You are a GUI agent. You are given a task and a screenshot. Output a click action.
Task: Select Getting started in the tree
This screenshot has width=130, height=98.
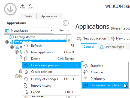(25, 37)
